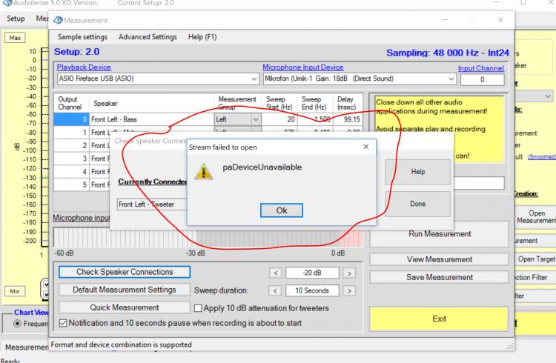Open Setup menu in Audiolense main window
Image resolution: width=556 pixels, height=363 pixels.
16,19
